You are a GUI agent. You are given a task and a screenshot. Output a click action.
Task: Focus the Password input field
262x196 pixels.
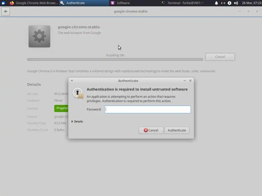click(x=148, y=109)
